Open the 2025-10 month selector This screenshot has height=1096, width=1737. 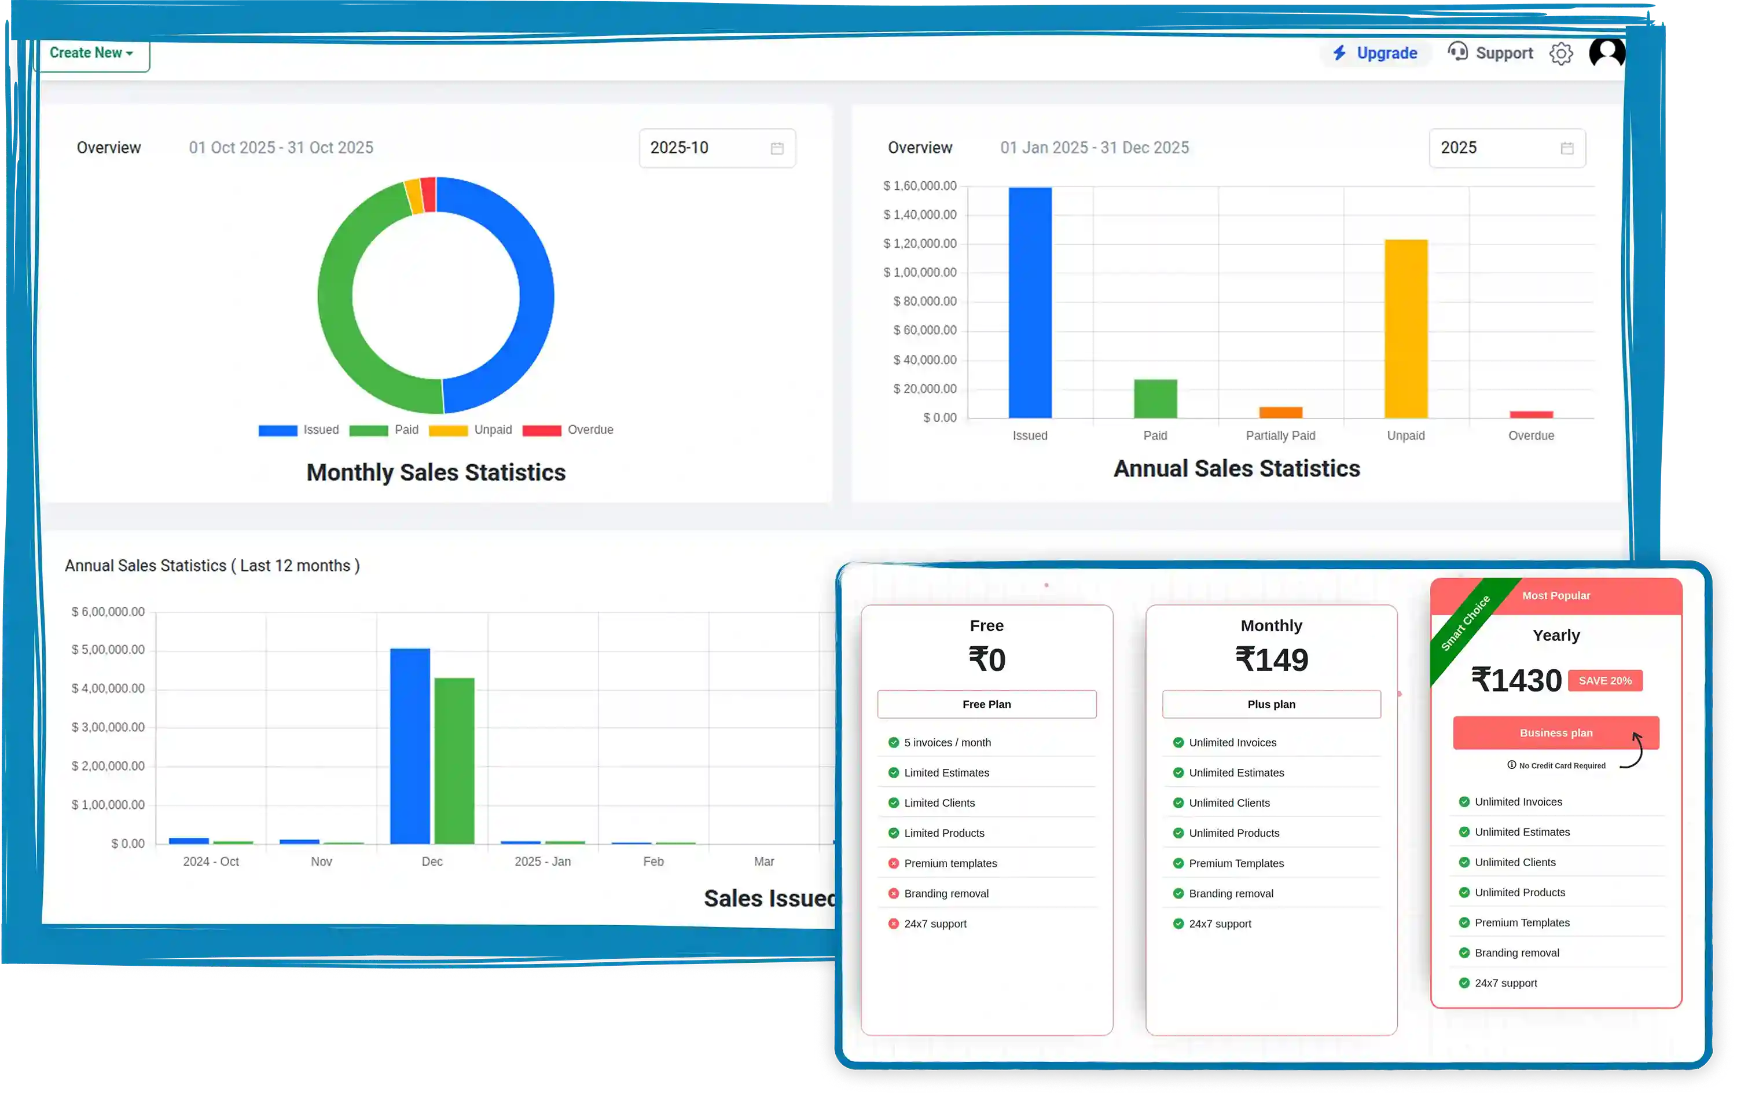coord(717,147)
